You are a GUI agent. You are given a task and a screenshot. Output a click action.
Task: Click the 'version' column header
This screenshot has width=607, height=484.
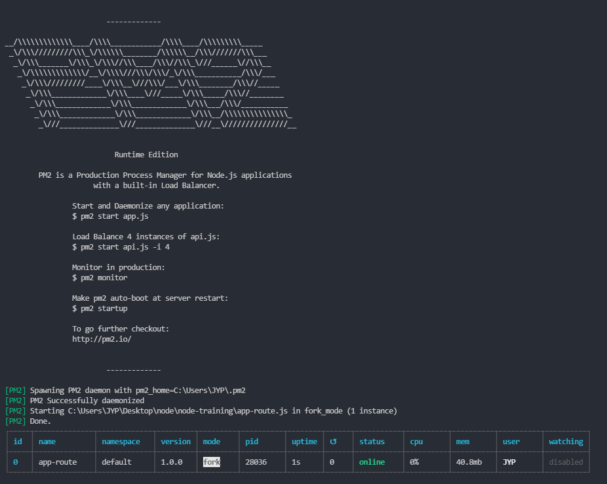(x=176, y=441)
